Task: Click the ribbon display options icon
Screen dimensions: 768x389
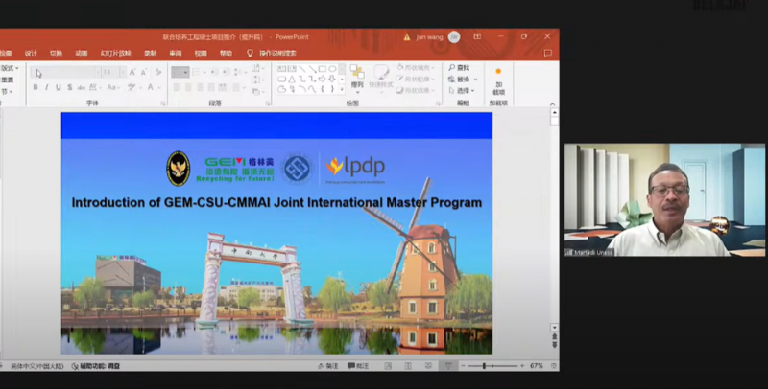Action: pos(476,36)
